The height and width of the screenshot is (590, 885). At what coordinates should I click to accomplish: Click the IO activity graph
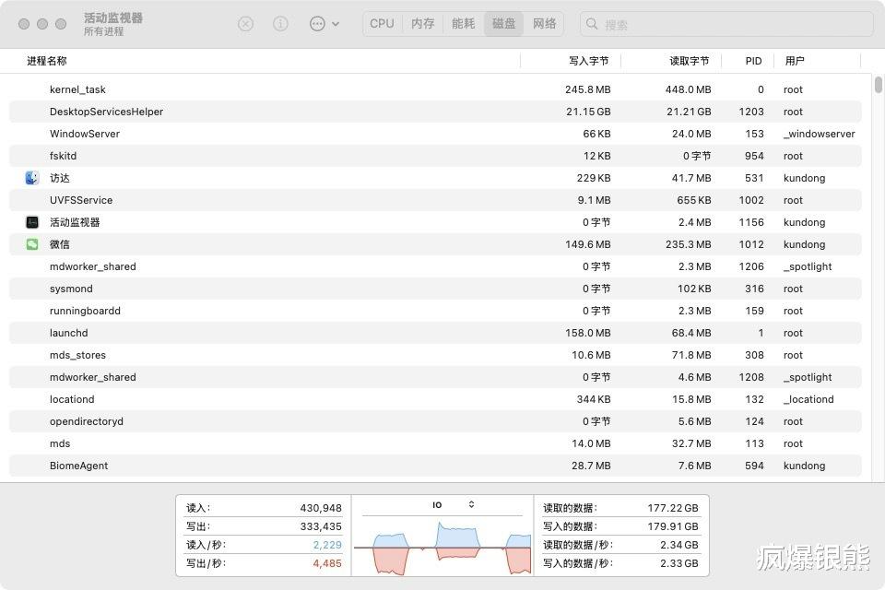coord(442,546)
